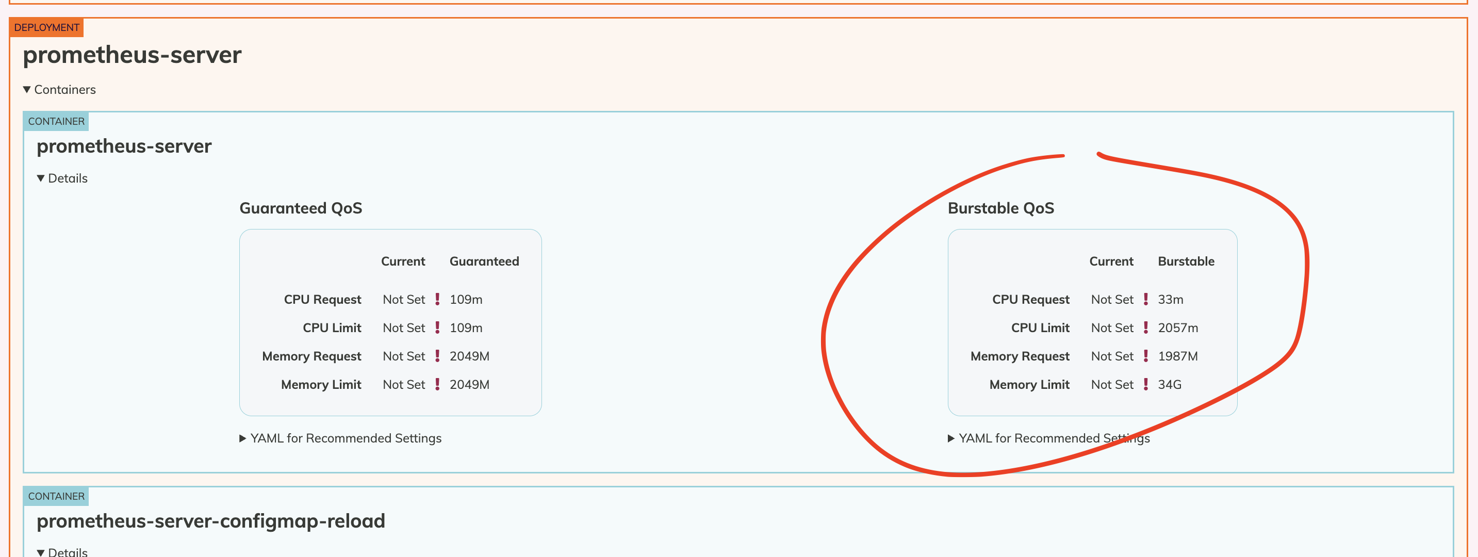1478x557 pixels.
Task: Click the Memory Request warning icon in Burstable QoS
Action: click(x=1146, y=356)
